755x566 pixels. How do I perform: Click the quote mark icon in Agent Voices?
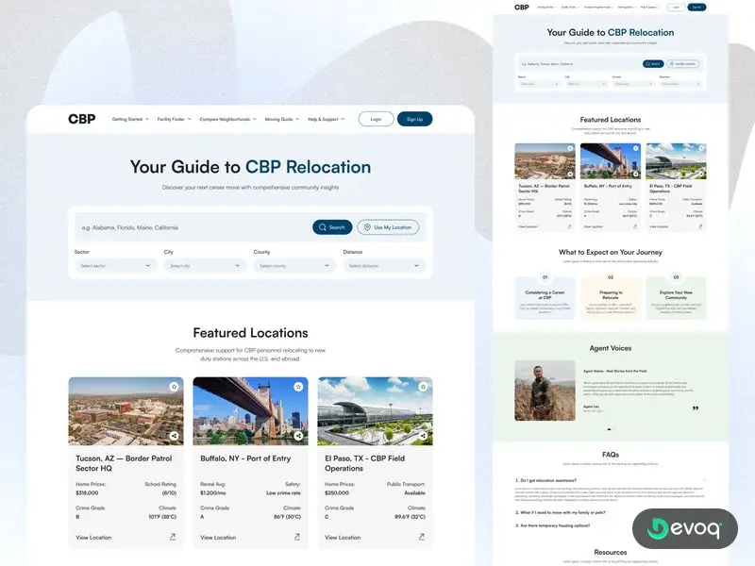point(696,408)
